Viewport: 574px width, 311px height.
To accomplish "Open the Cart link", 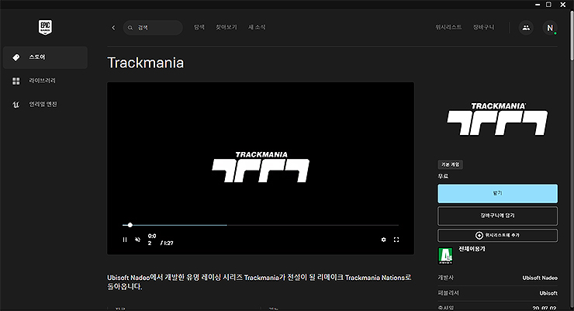I will tap(483, 27).
